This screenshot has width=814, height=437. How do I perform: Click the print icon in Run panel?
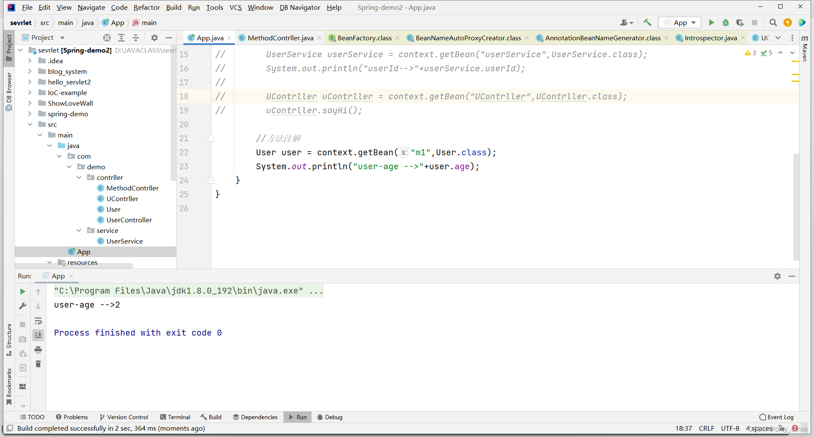click(x=38, y=350)
